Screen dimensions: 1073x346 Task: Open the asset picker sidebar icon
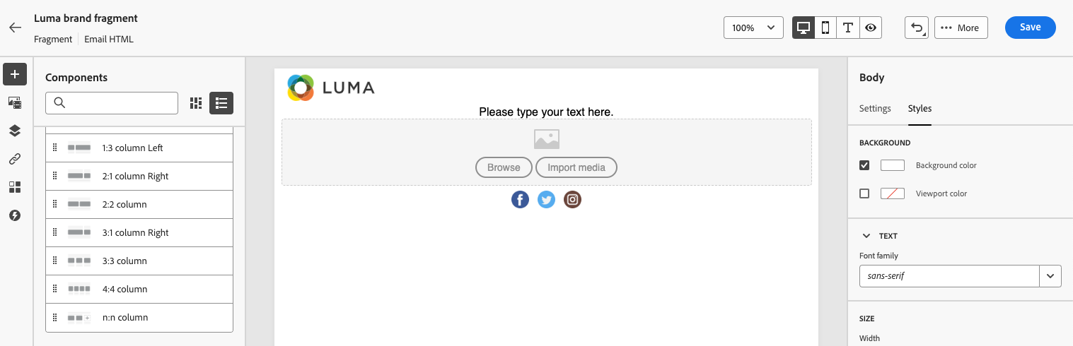(x=15, y=102)
